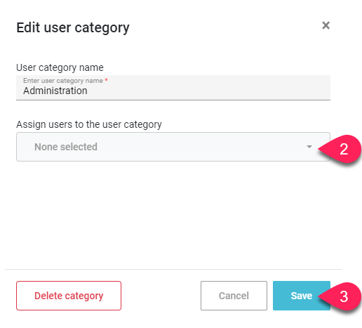Click the Edit user category heading
Viewport: 362px width, 328px height.
pyautogui.click(x=73, y=27)
